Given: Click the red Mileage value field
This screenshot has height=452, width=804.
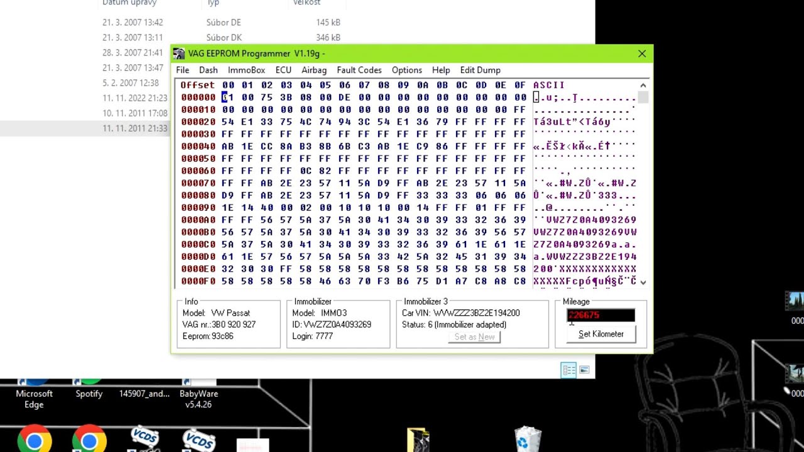Looking at the screenshot, I should [600, 315].
